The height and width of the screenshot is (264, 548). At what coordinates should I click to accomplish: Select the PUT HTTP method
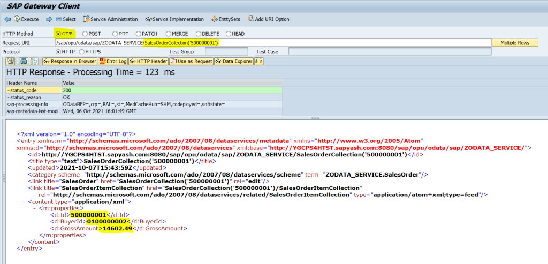(x=115, y=34)
